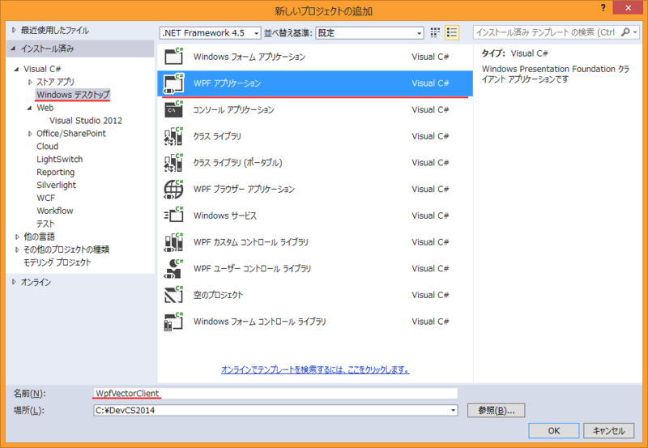The image size is (648, 448).
Task: Click the WPF ブラウザー アプリケーション label
Action: pos(244,189)
